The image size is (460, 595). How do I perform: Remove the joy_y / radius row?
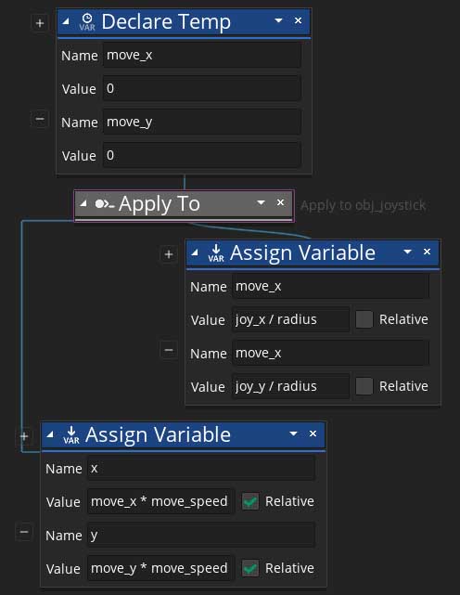[x=169, y=350]
